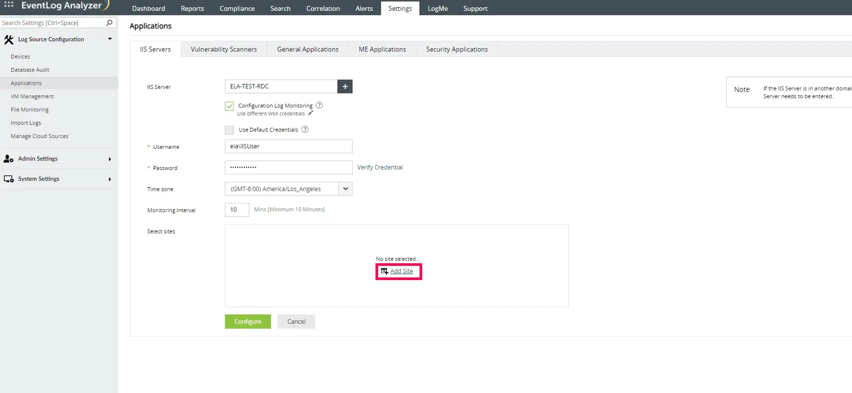Expand System Settings section
Image resolution: width=852 pixels, height=393 pixels.
tap(110, 179)
